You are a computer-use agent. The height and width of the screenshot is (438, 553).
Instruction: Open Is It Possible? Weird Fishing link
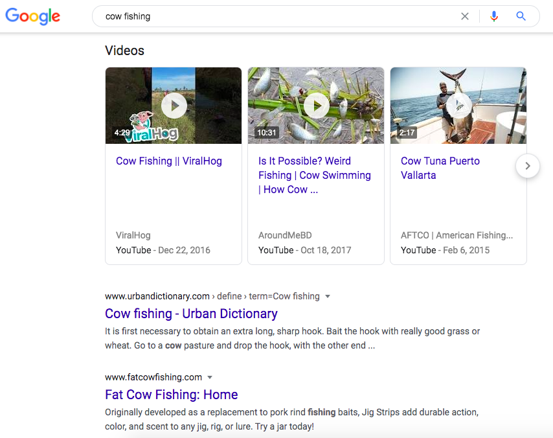314,175
